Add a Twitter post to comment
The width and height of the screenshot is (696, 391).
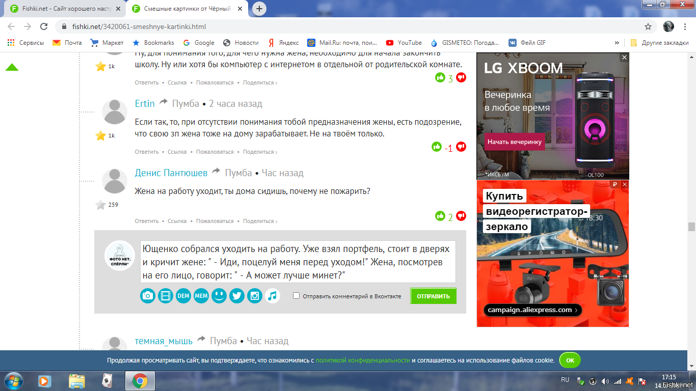point(237,296)
